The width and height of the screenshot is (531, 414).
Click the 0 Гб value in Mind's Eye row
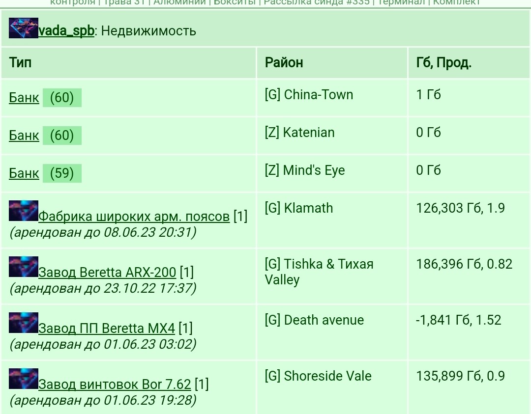428,170
